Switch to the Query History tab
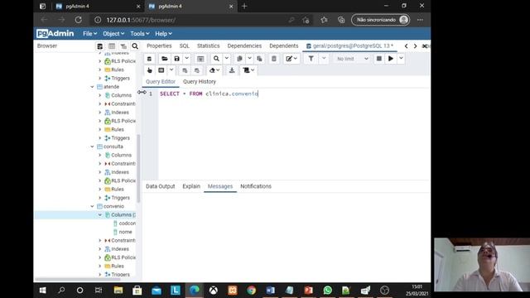Image resolution: width=530 pixels, height=298 pixels. 200,82
